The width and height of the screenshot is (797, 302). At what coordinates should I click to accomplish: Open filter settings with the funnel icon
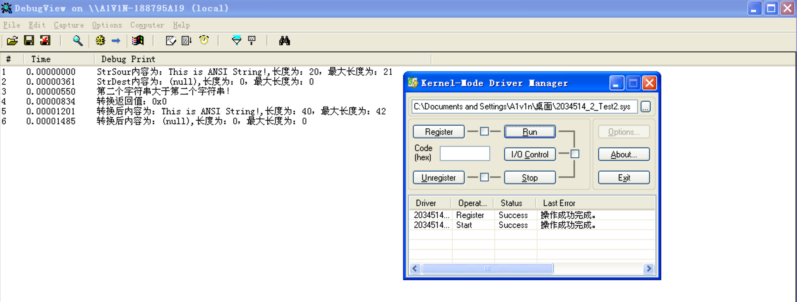tap(237, 41)
